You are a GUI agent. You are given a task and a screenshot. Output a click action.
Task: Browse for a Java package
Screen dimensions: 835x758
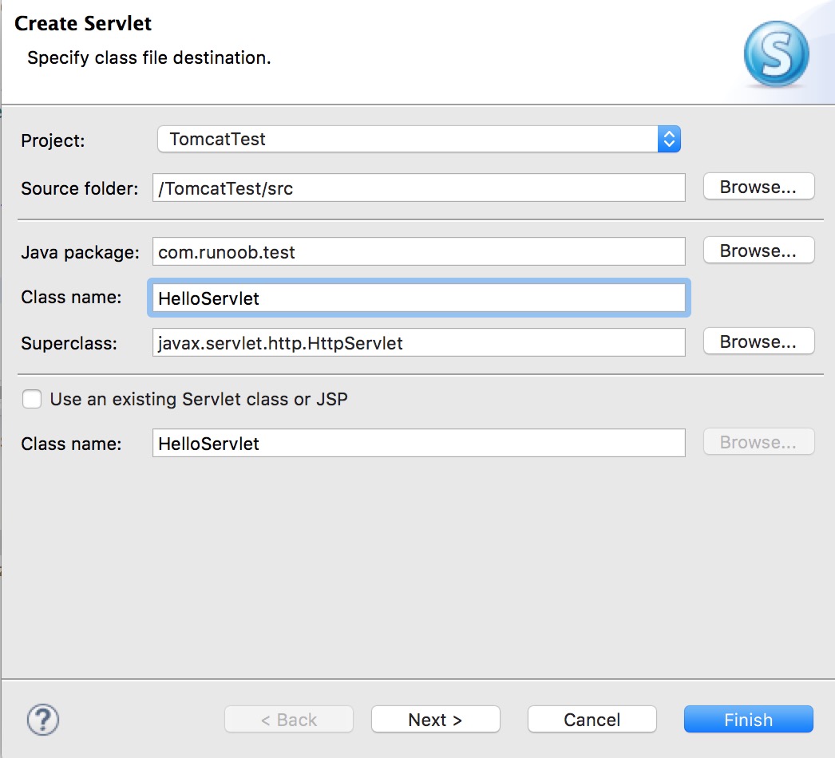758,251
